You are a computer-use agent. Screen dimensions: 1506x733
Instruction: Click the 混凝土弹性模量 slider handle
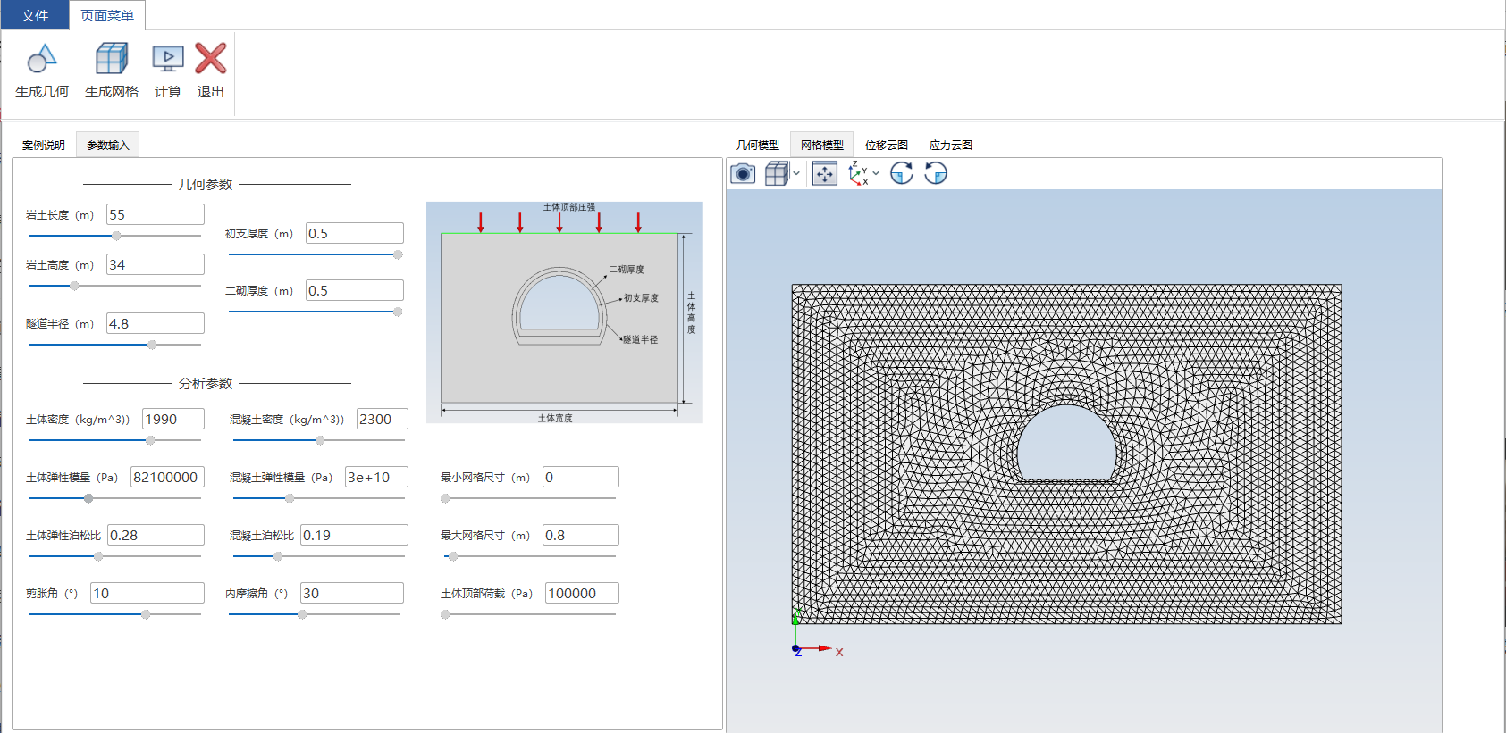290,498
